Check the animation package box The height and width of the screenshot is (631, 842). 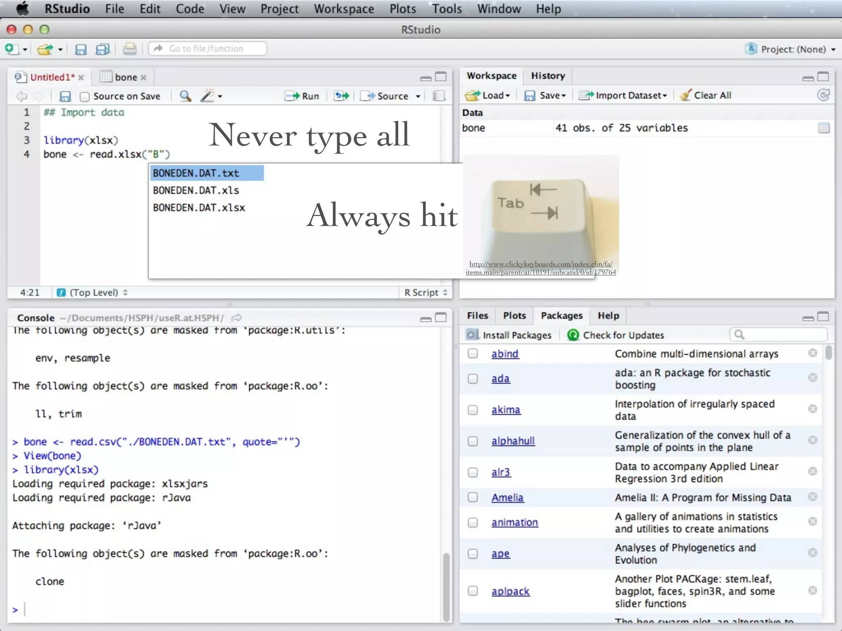(x=473, y=522)
